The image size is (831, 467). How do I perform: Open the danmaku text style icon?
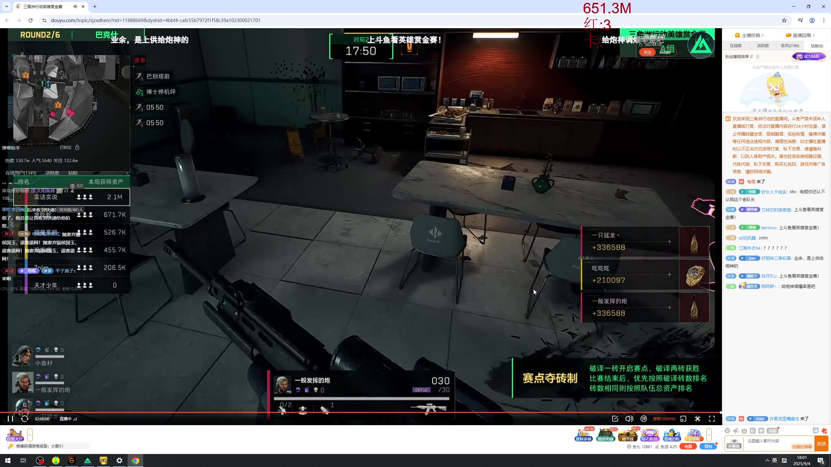coord(744,431)
